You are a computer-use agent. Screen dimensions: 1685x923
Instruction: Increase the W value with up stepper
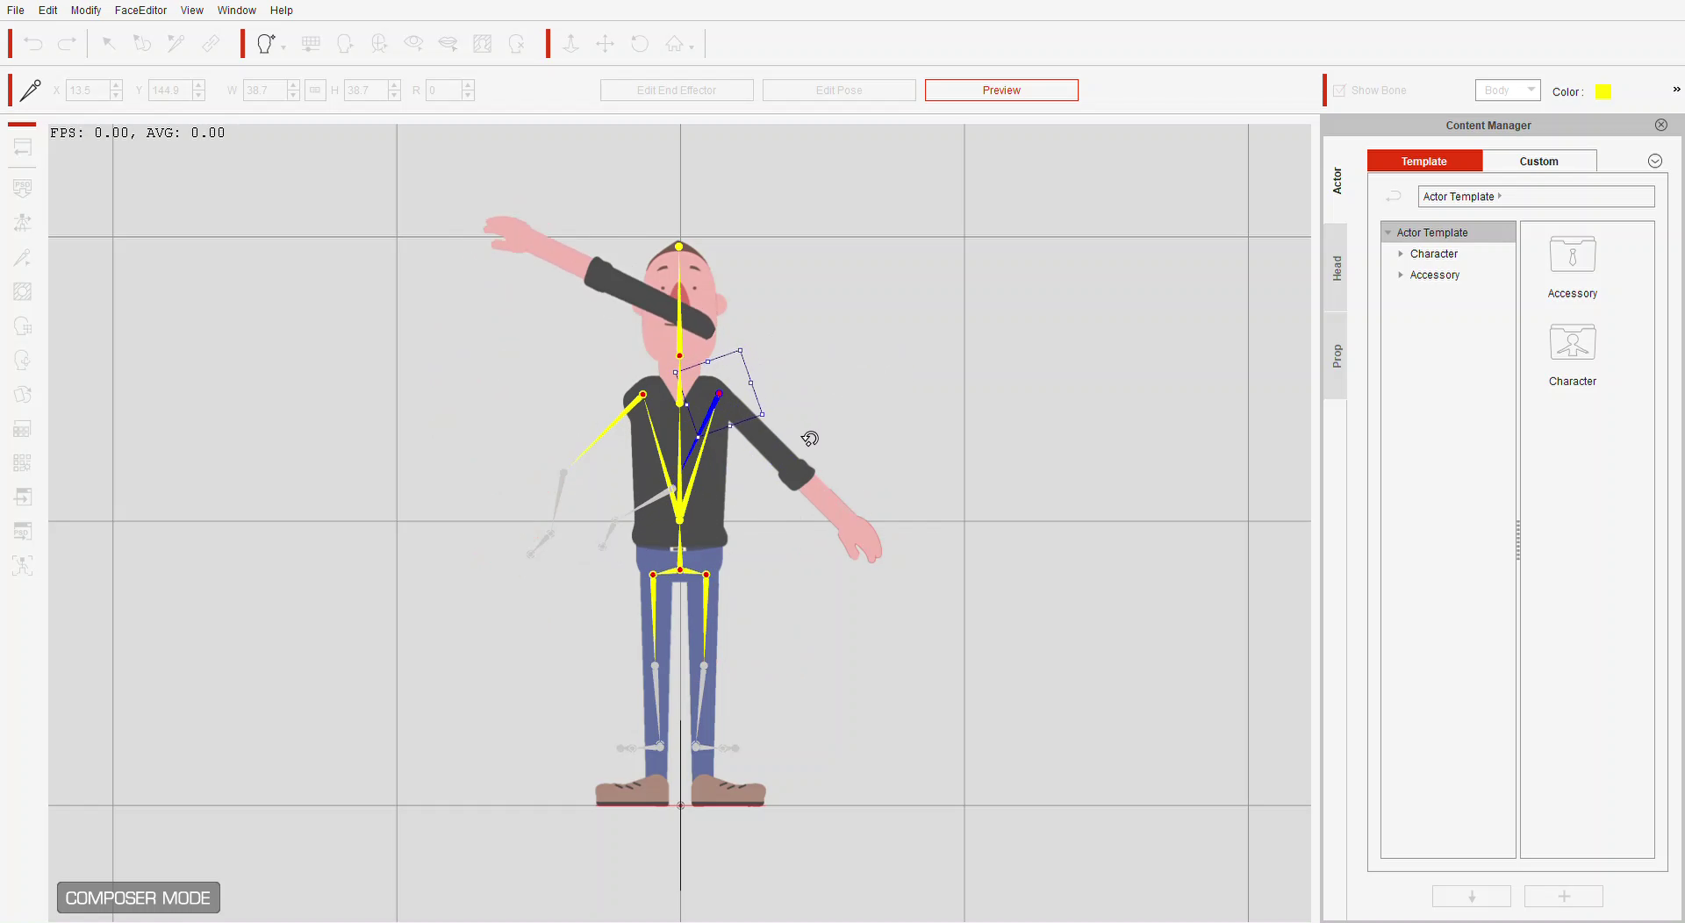pyautogui.click(x=293, y=85)
